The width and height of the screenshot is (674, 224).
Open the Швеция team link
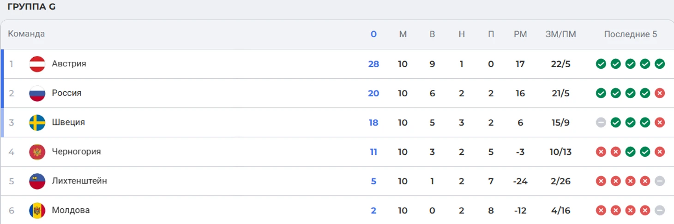[68, 123]
